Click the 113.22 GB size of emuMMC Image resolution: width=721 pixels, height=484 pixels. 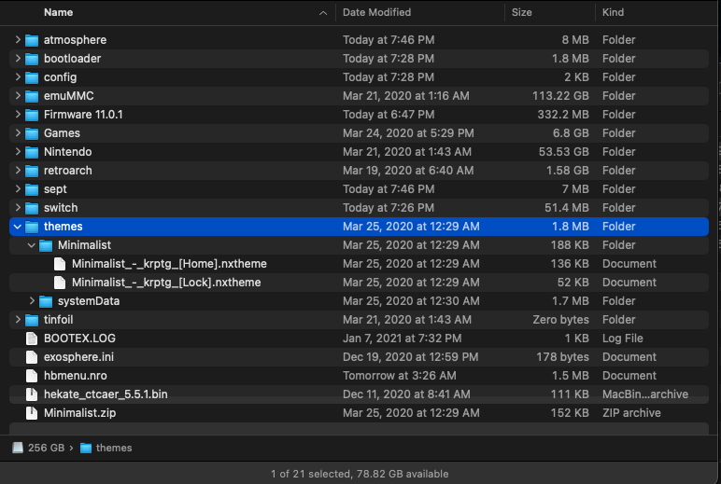point(560,95)
